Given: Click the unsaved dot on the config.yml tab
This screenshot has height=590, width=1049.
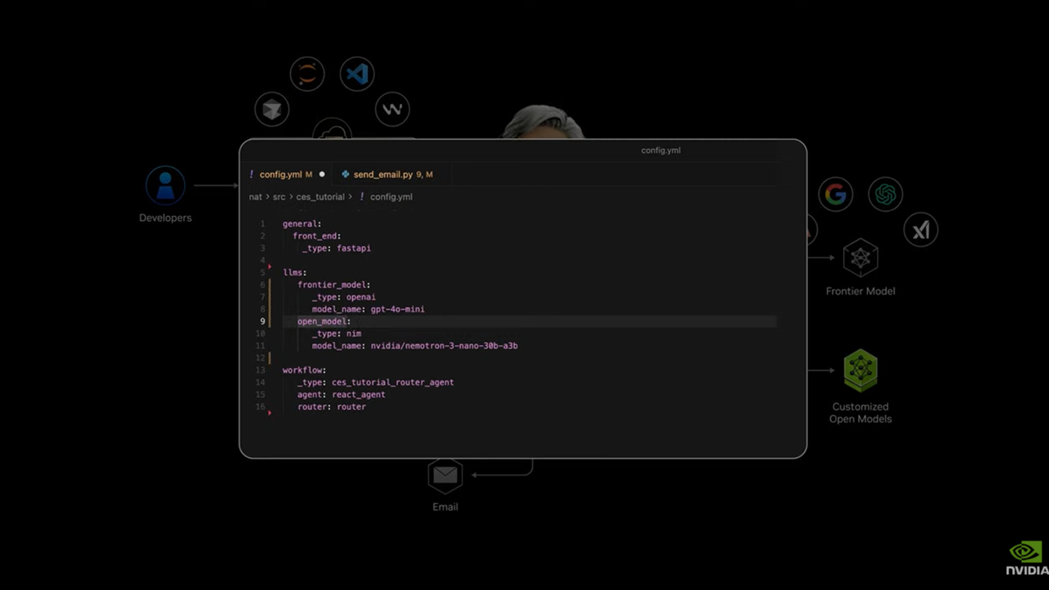Looking at the screenshot, I should point(322,174).
